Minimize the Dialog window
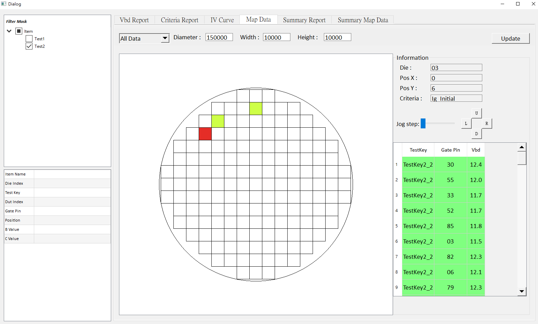The height and width of the screenshot is (324, 538). 502,4
